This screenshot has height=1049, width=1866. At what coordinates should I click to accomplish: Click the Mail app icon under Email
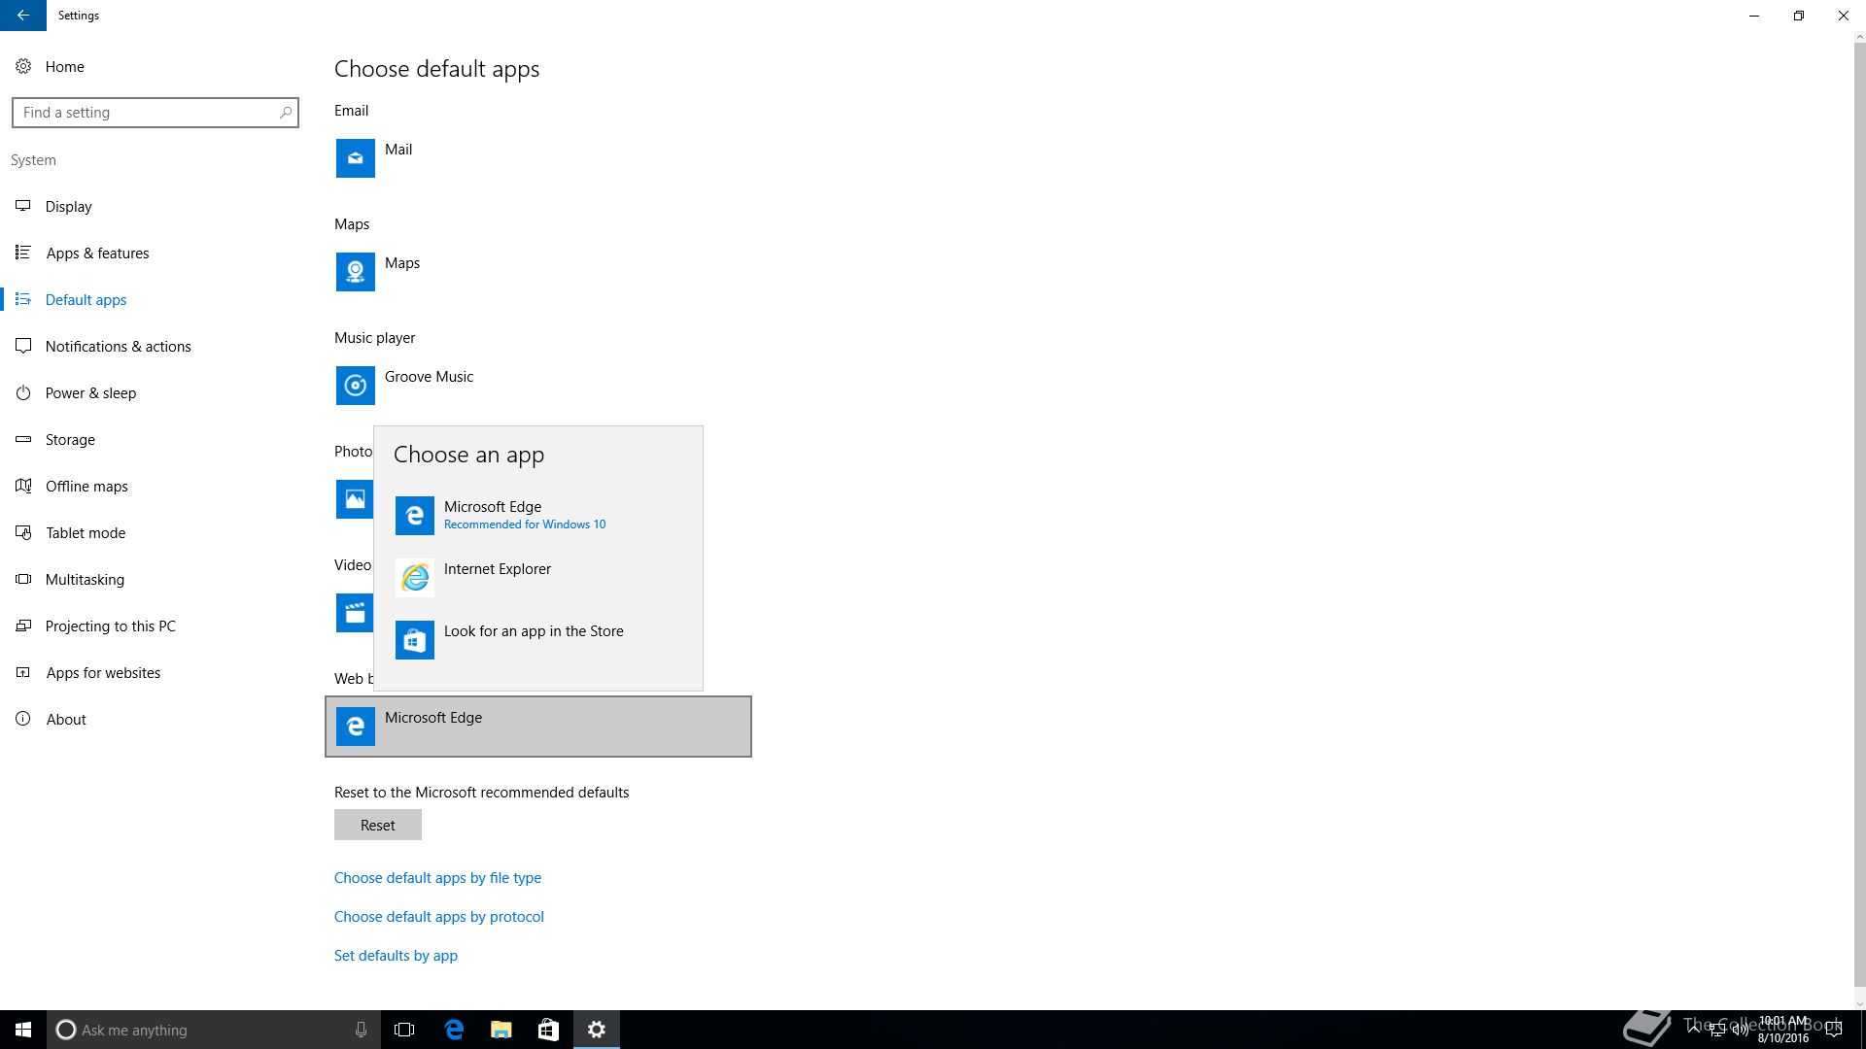[x=355, y=158]
